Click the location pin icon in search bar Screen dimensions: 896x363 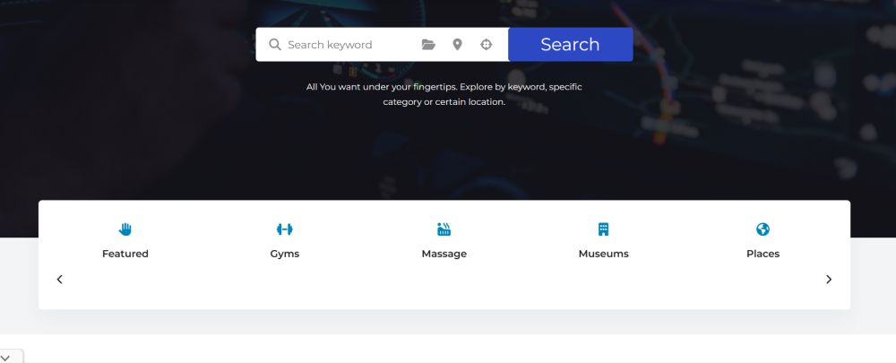point(457,45)
